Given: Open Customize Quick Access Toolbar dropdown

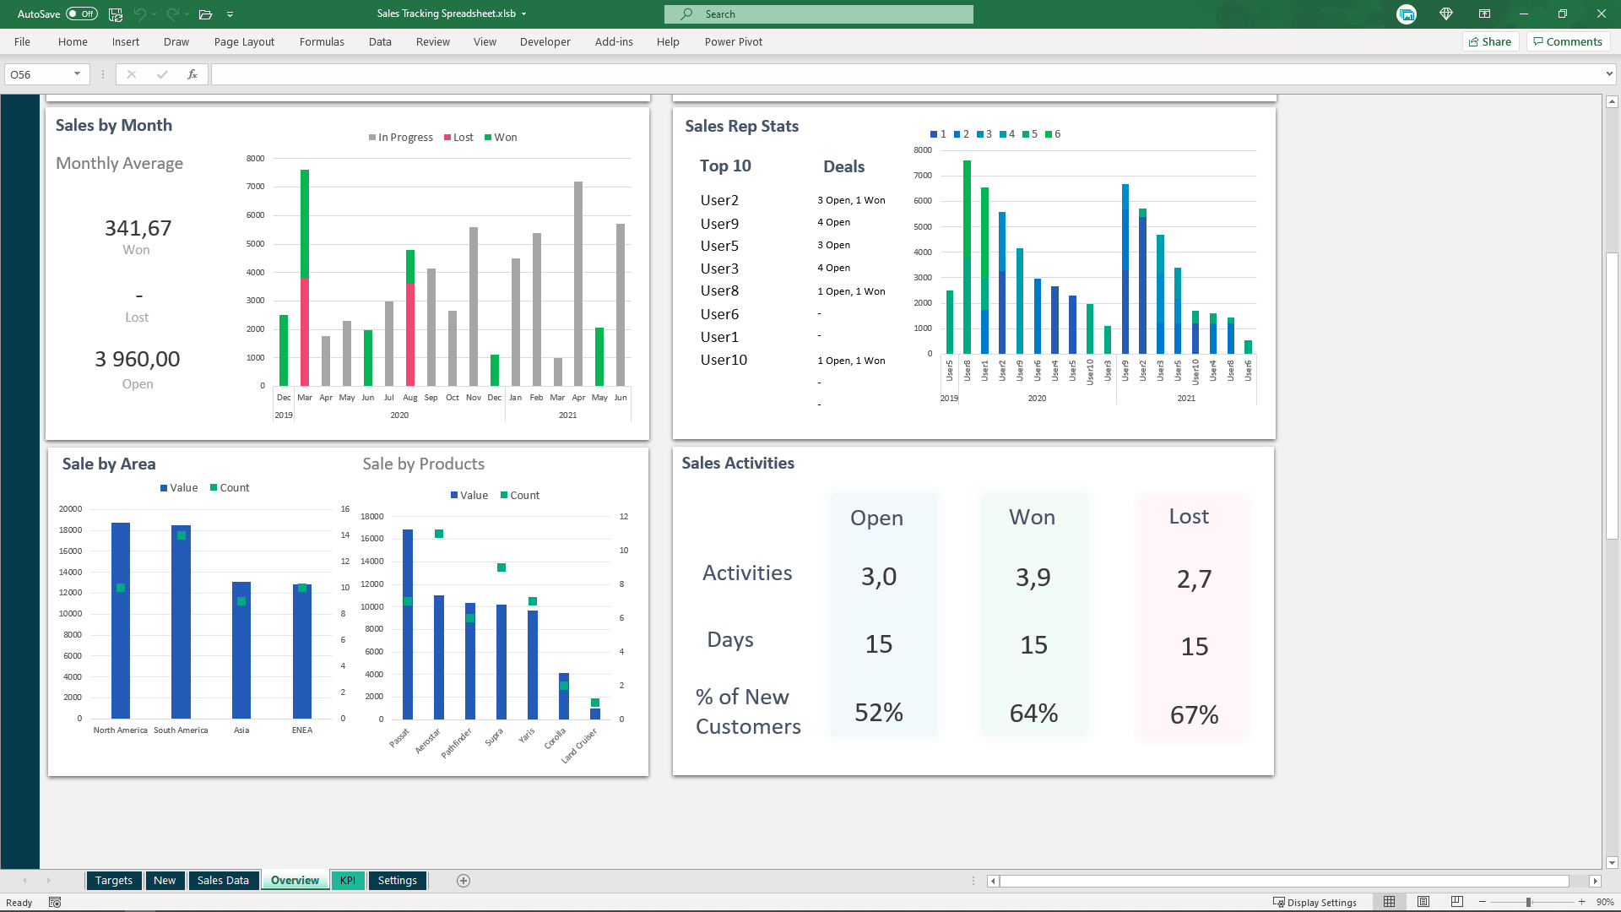Looking at the screenshot, I should click(230, 14).
